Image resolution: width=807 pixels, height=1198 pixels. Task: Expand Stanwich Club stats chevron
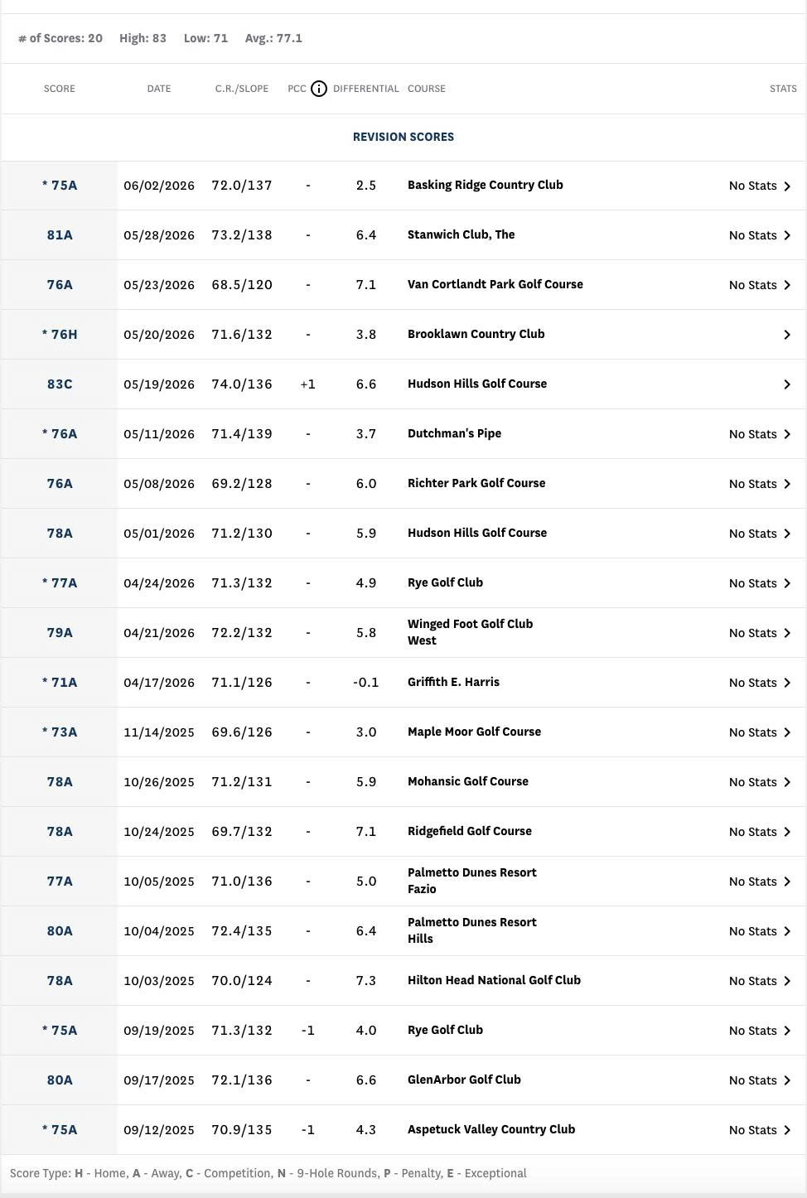787,235
